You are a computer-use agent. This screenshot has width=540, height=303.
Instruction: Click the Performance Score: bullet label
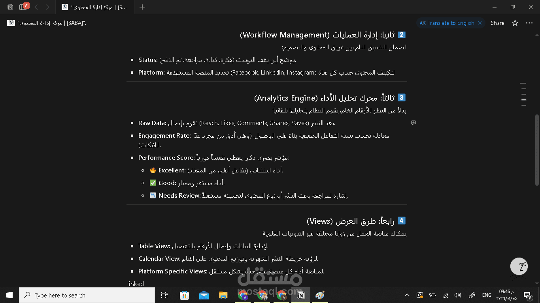pos(166,158)
